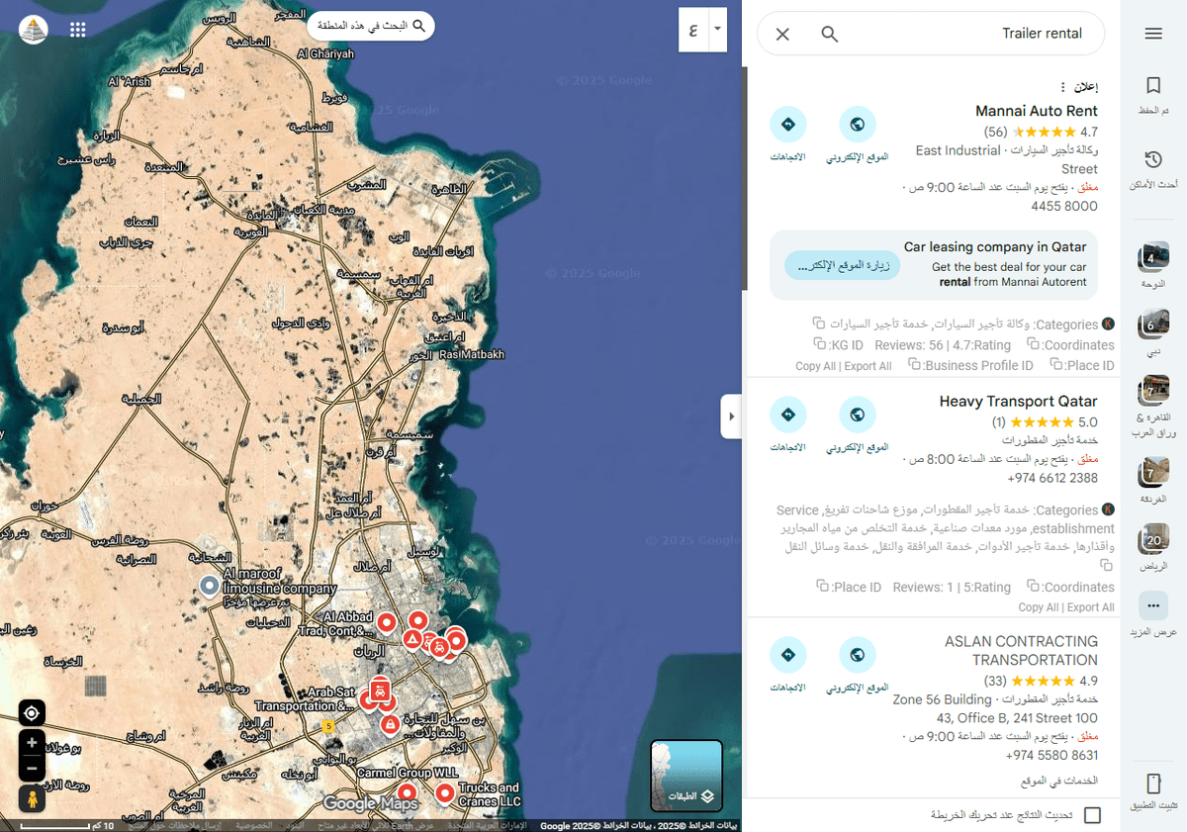1187x832 pixels.
Task: Click website globe icon for Heavy Transport Qatar
Action: click(x=858, y=415)
